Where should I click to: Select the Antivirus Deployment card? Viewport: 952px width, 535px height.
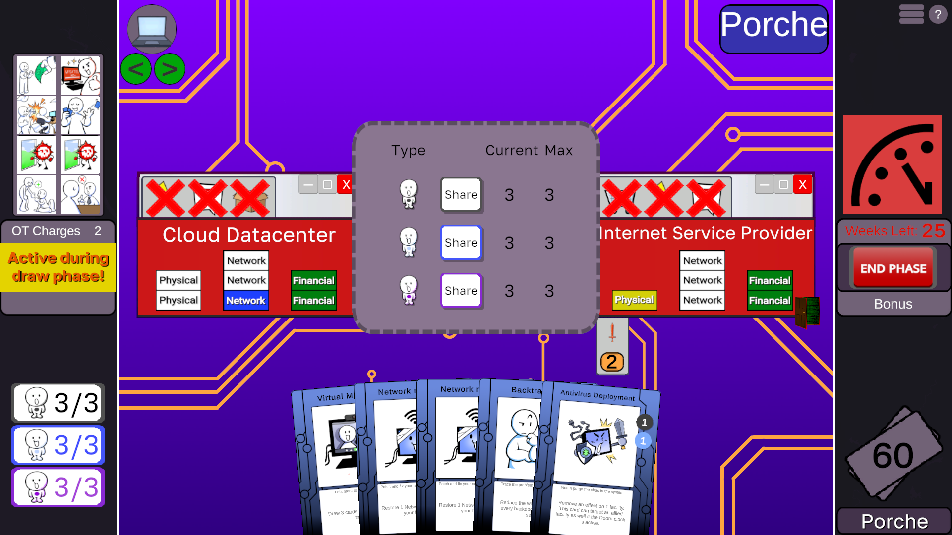point(598,456)
